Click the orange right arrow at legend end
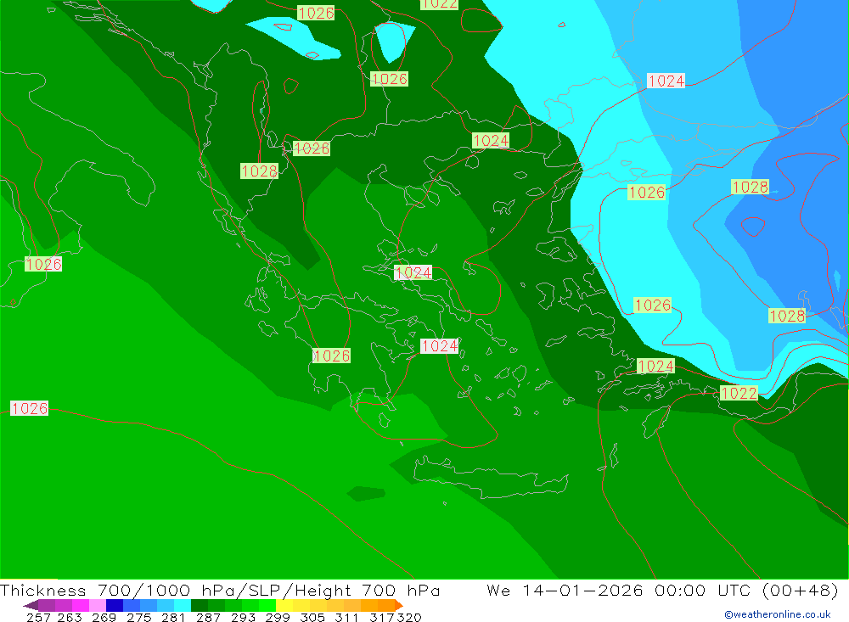This screenshot has width=849, height=622. [x=399, y=605]
